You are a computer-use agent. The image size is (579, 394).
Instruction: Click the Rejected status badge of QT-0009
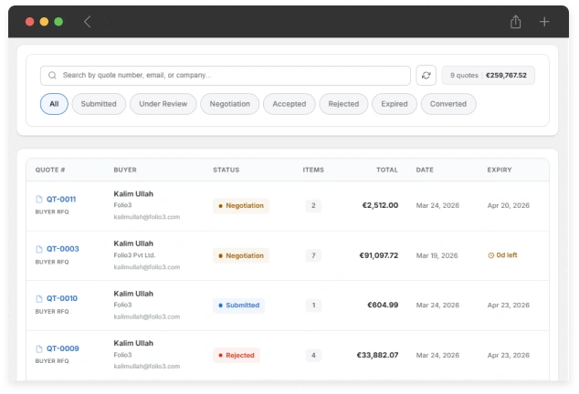(x=237, y=356)
